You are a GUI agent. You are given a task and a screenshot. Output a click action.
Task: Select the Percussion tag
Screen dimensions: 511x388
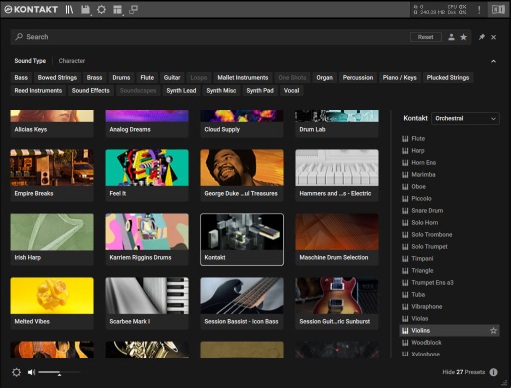[x=358, y=77]
